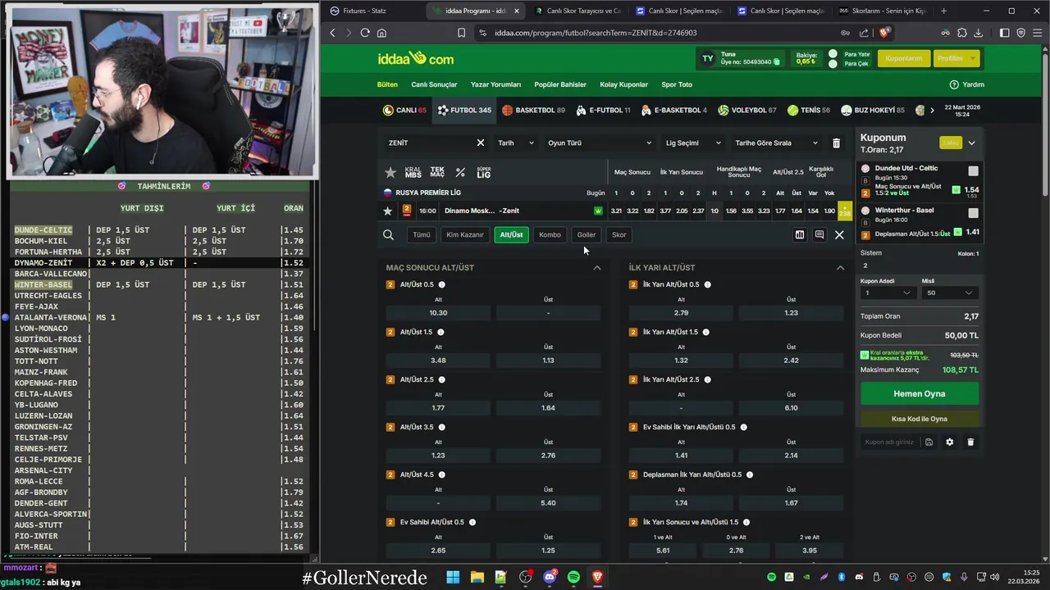Image resolution: width=1050 pixels, height=590 pixels.
Task: Switch to the Goller tab
Action: pyautogui.click(x=586, y=235)
